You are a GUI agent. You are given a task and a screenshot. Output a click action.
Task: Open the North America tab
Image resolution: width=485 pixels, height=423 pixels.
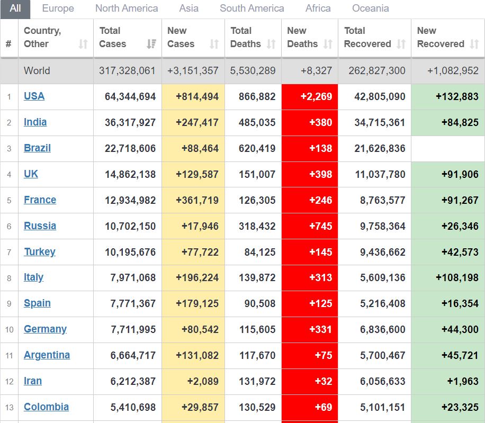pyautogui.click(x=127, y=8)
